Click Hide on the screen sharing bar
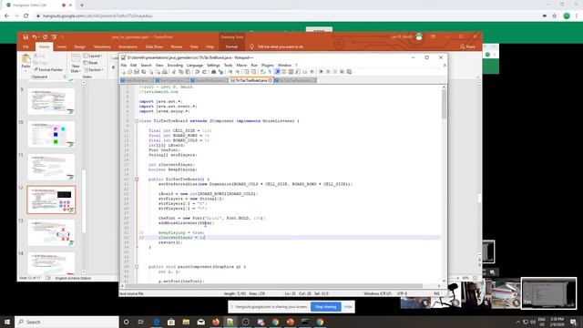This screenshot has height=328, width=583. pyautogui.click(x=348, y=307)
